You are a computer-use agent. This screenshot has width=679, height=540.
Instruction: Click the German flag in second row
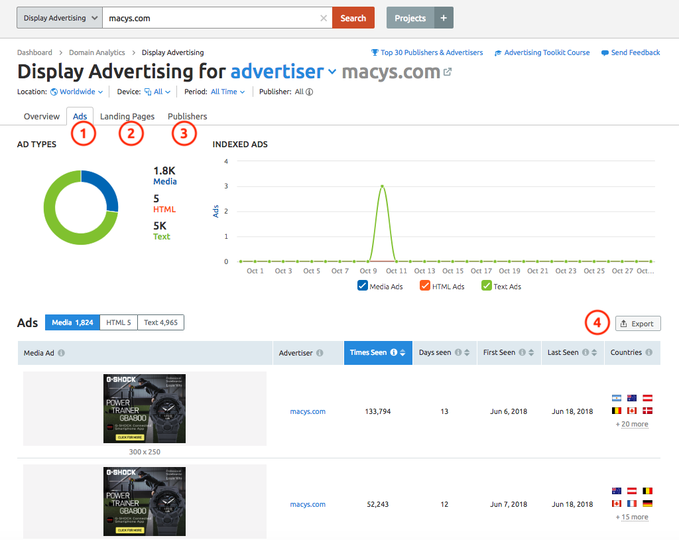point(647,504)
